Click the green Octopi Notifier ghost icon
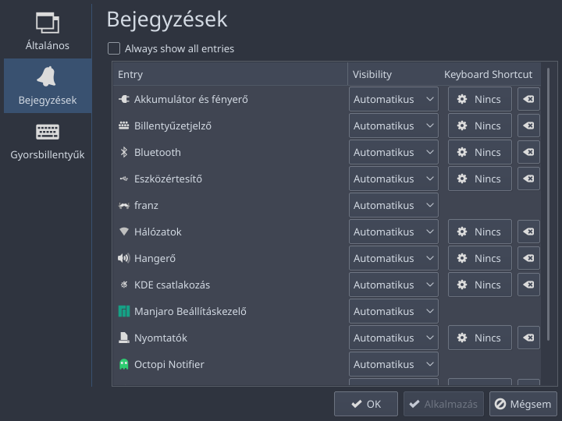Viewport: 562px width, 421px height. pos(123,364)
